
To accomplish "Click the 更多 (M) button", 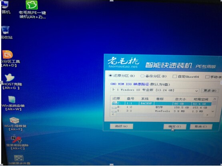I will coord(210,91).
